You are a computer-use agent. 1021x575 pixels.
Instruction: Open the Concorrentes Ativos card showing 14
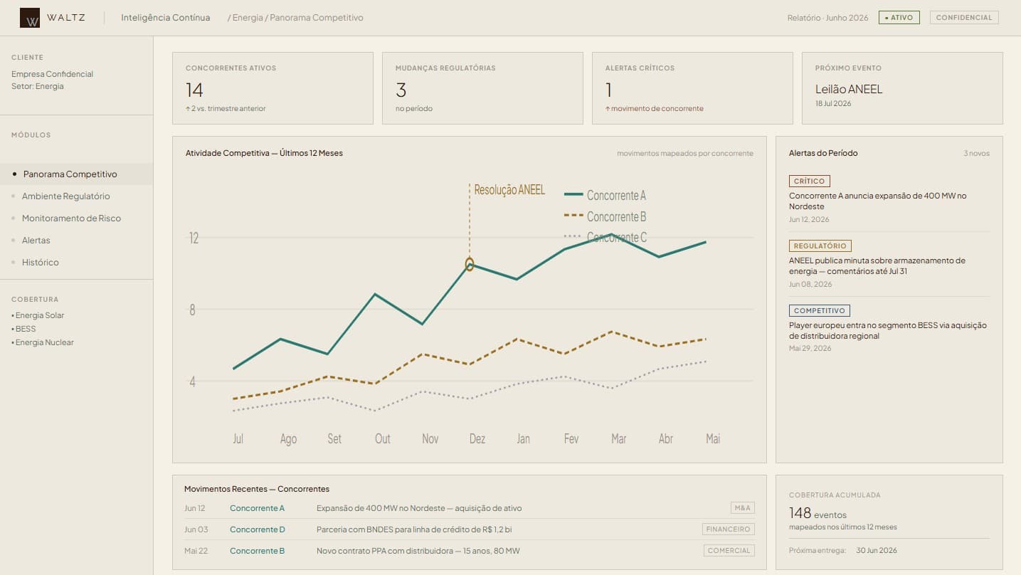pyautogui.click(x=273, y=88)
